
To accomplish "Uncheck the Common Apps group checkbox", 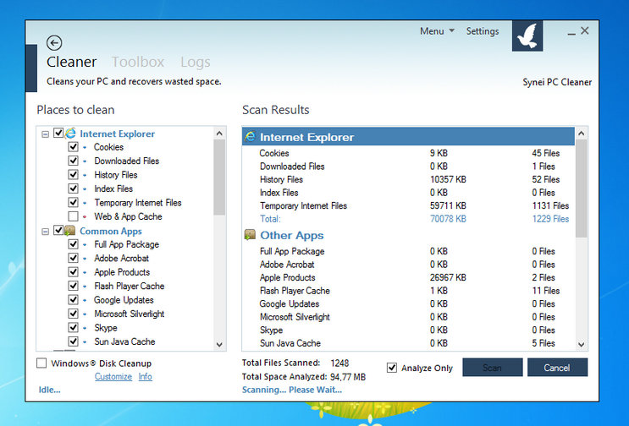I will [58, 230].
